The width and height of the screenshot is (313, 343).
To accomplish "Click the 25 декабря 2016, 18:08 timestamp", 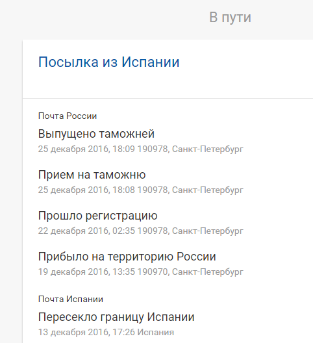I will (86, 190).
